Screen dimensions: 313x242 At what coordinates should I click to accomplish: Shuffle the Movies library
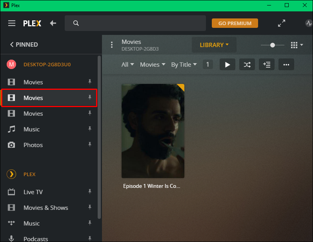pos(247,65)
